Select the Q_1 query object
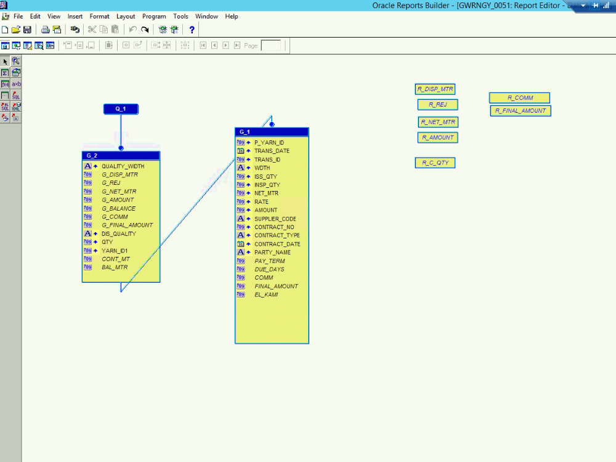This screenshot has width=616, height=462. click(x=121, y=108)
